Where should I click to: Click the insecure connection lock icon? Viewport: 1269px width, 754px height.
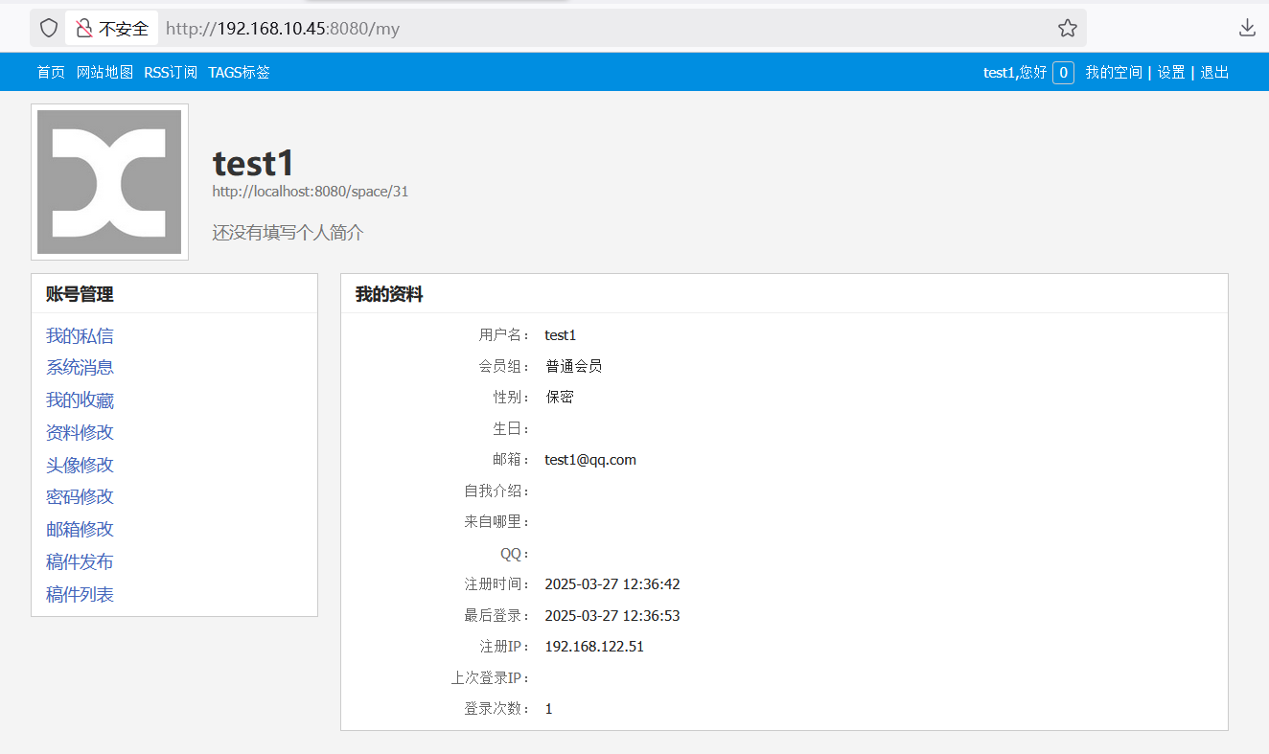(84, 29)
